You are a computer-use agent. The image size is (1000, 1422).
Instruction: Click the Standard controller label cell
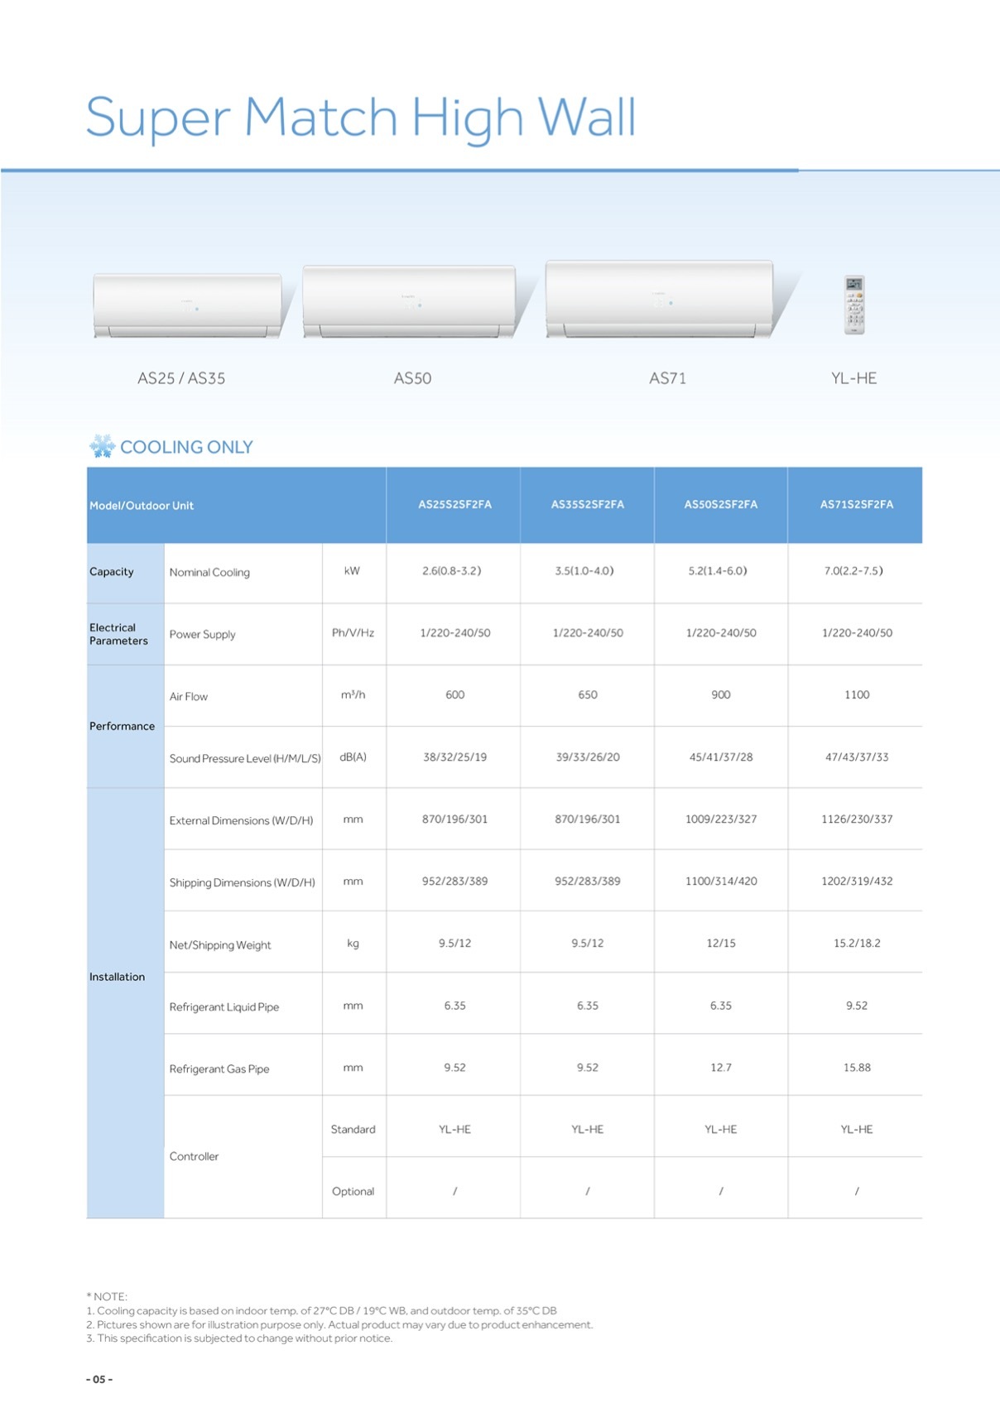tap(353, 1129)
